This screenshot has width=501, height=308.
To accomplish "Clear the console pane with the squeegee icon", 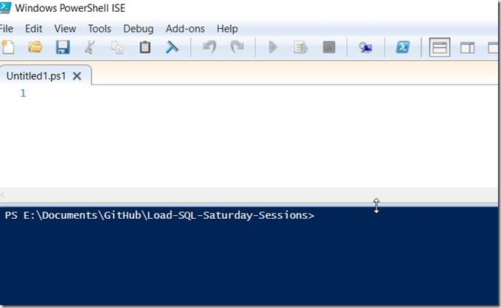I will point(172,47).
